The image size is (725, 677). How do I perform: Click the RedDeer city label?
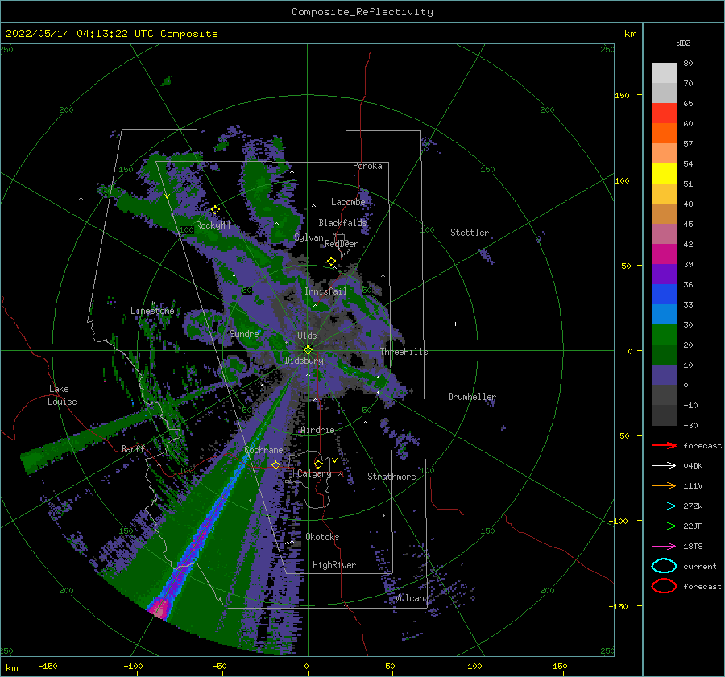[x=342, y=244]
